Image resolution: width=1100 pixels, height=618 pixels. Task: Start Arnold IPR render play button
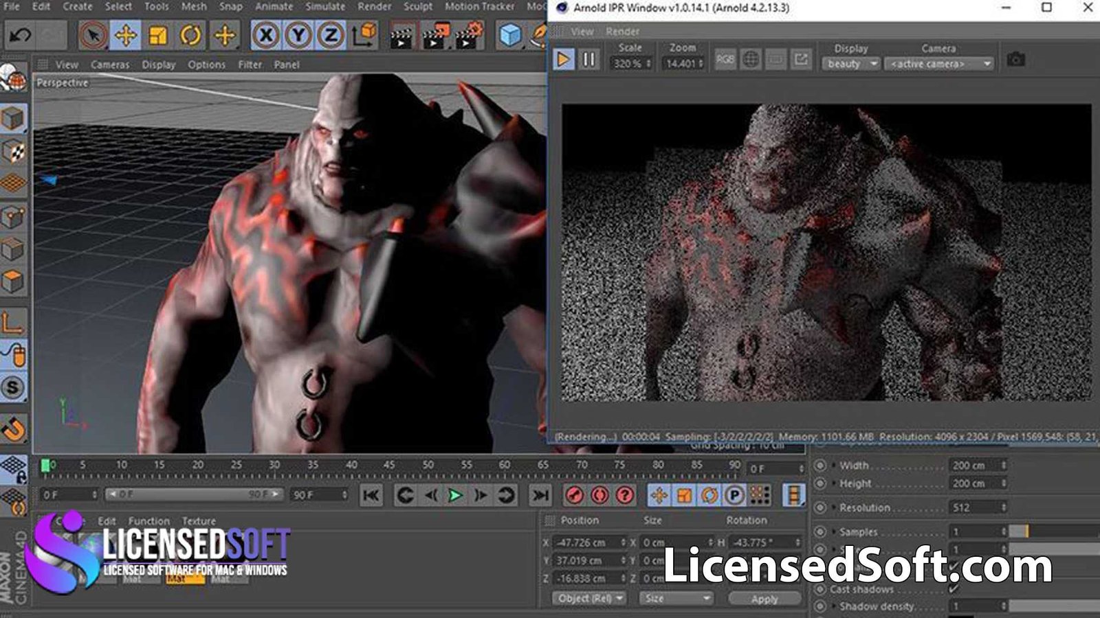[563, 59]
